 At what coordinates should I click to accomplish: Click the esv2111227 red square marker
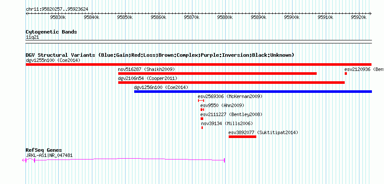[x=202, y=119]
